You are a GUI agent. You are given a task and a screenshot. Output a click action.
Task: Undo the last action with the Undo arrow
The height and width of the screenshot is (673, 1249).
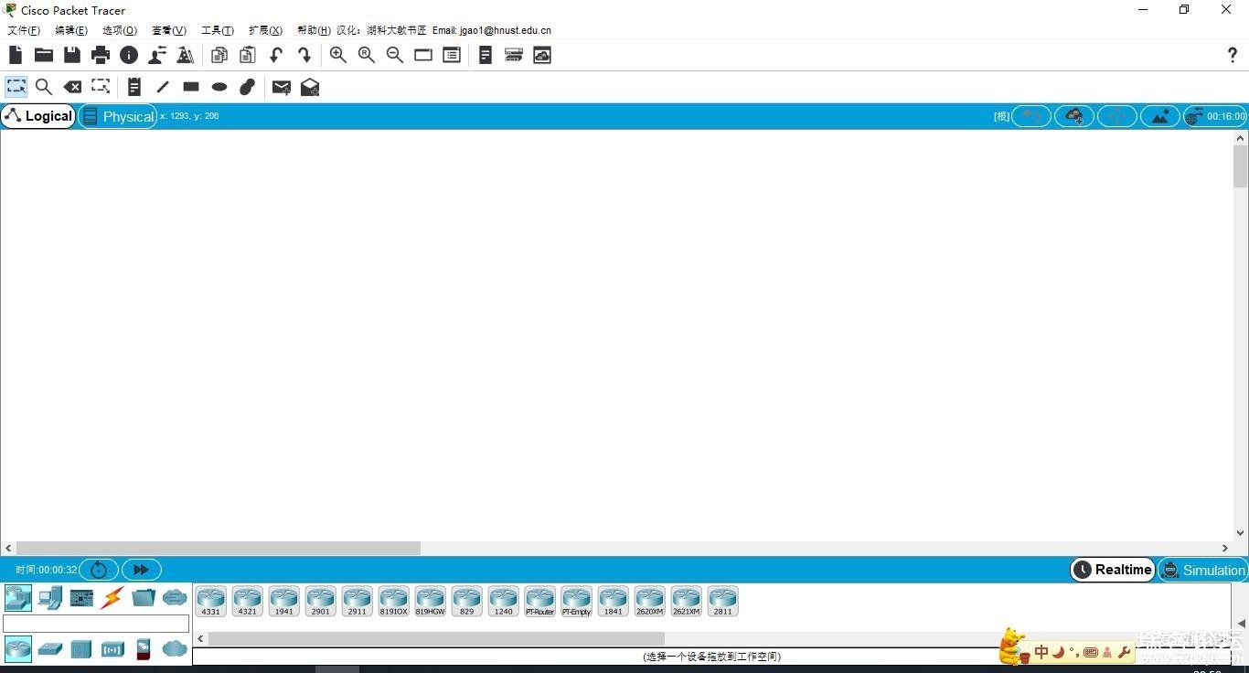[x=276, y=55]
